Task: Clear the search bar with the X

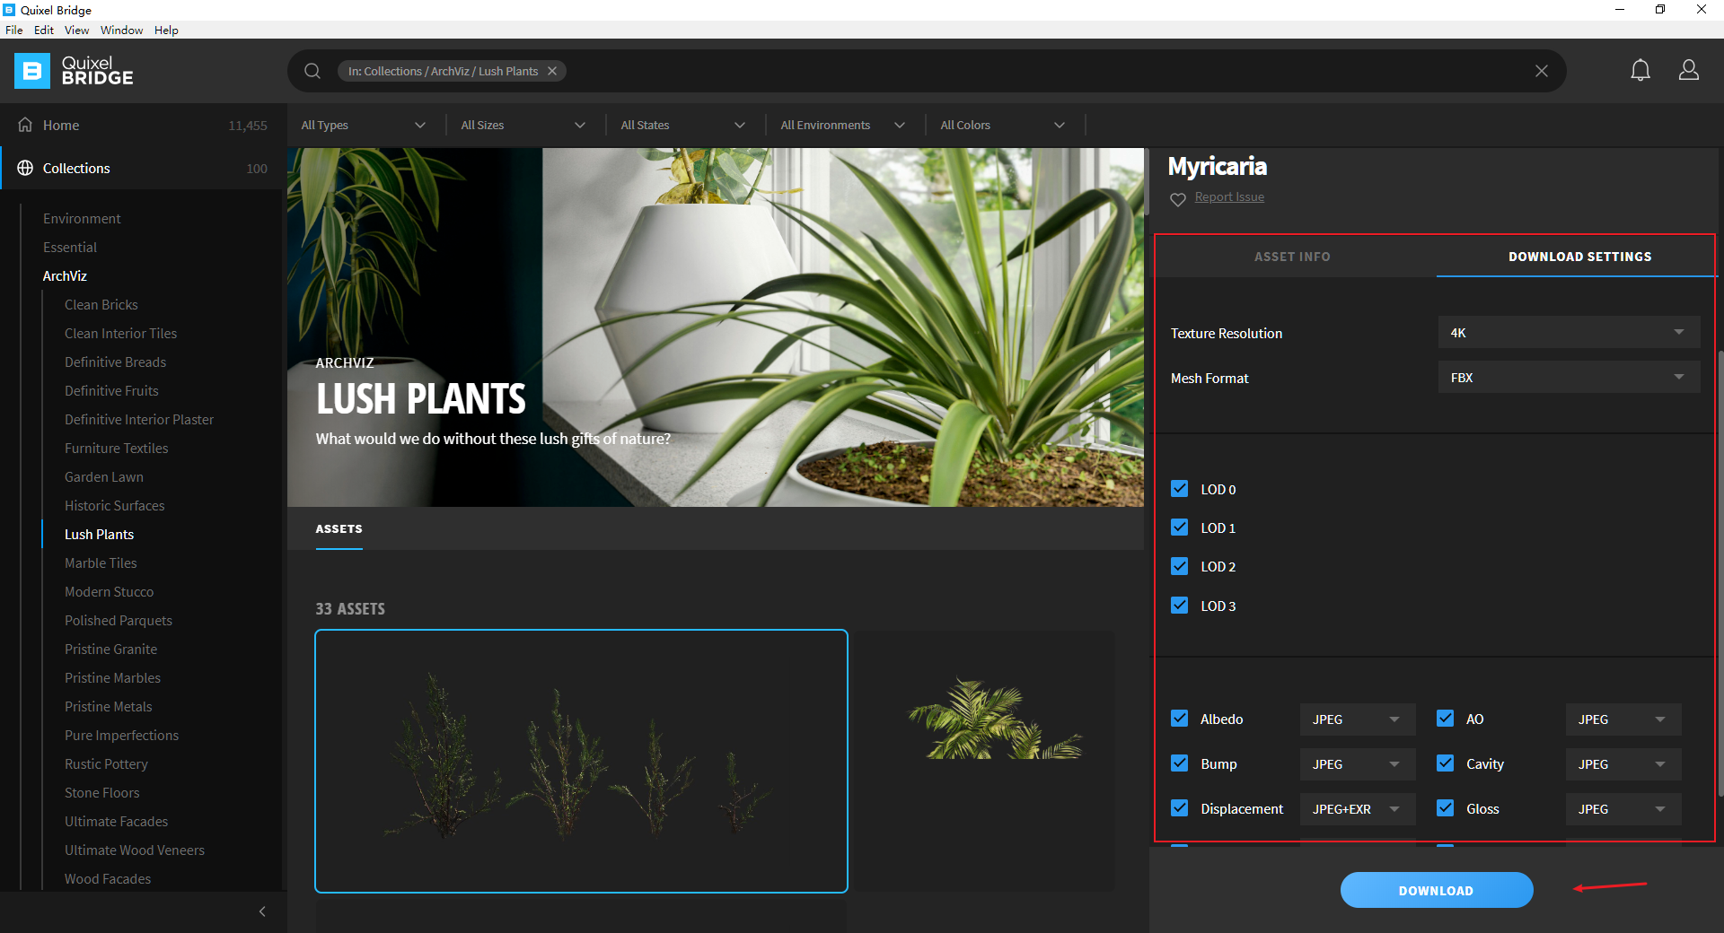Action: [1542, 71]
